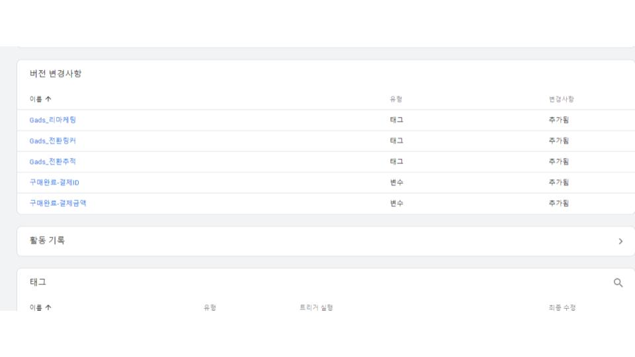
Task: Open the Gads_전환링커 tag link
Action: [53, 141]
